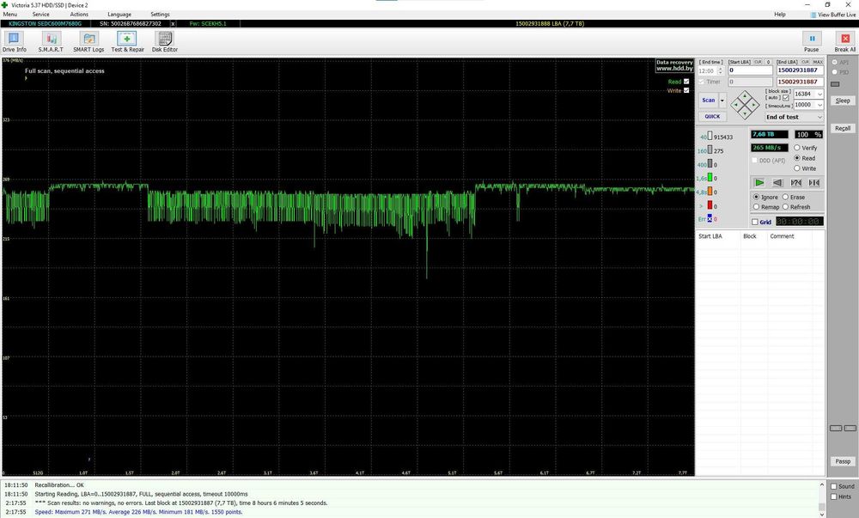Click the green 1,6s block indicator

tap(710, 178)
